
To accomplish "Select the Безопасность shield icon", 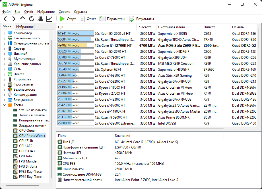I will point(10,90).
